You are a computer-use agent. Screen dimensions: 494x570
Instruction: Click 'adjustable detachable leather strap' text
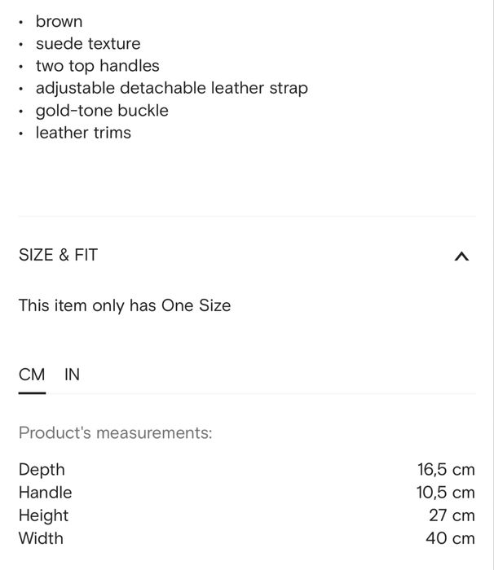(171, 88)
